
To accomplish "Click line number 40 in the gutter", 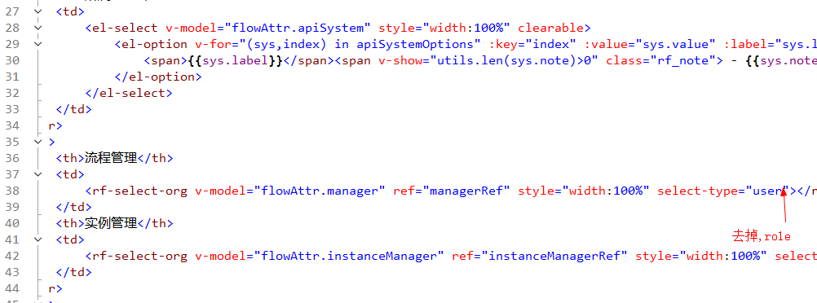I will click(12, 223).
